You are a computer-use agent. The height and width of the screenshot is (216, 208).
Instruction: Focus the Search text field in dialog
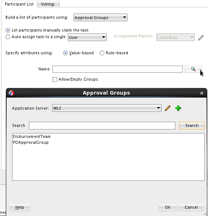pos(102,125)
